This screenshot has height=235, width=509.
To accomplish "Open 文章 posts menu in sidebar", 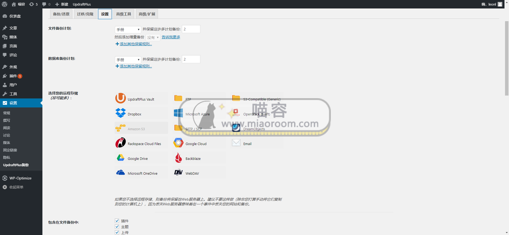I will point(21,28).
